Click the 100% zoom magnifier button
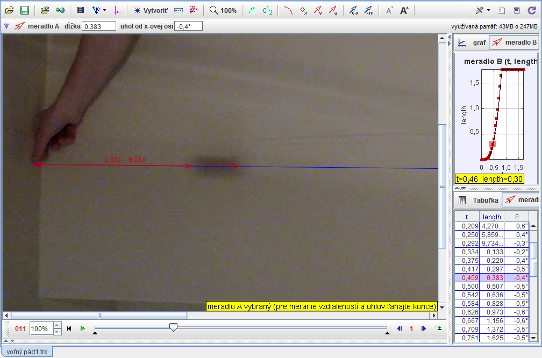Viewport: 542px width, 358px height. tap(223, 10)
